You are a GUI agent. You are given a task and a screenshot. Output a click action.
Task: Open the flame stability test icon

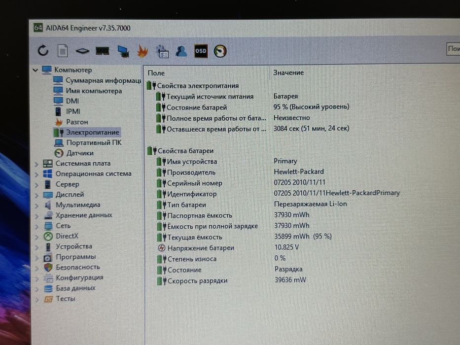click(x=142, y=51)
